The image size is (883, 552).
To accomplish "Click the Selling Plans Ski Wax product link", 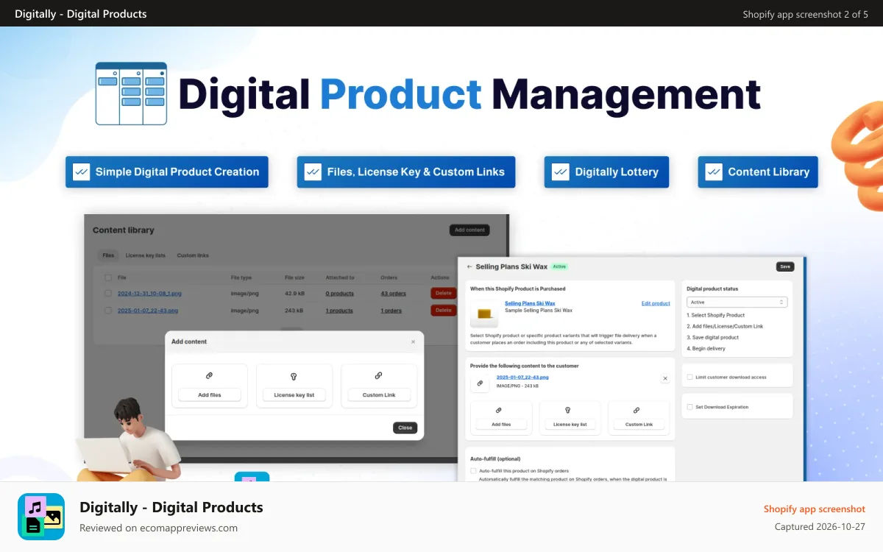I will [x=530, y=303].
